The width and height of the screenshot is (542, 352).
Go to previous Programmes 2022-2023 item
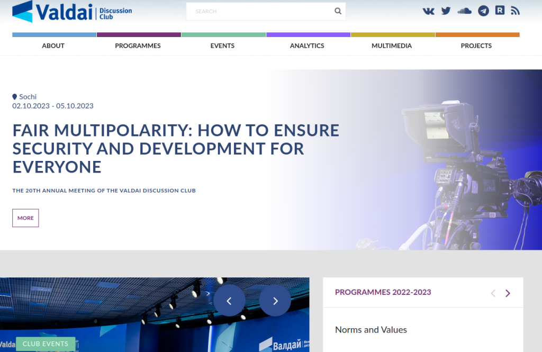[x=493, y=293]
